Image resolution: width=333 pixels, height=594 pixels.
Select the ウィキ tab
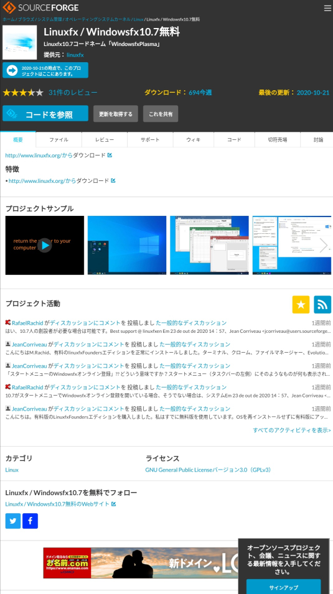pos(194,139)
